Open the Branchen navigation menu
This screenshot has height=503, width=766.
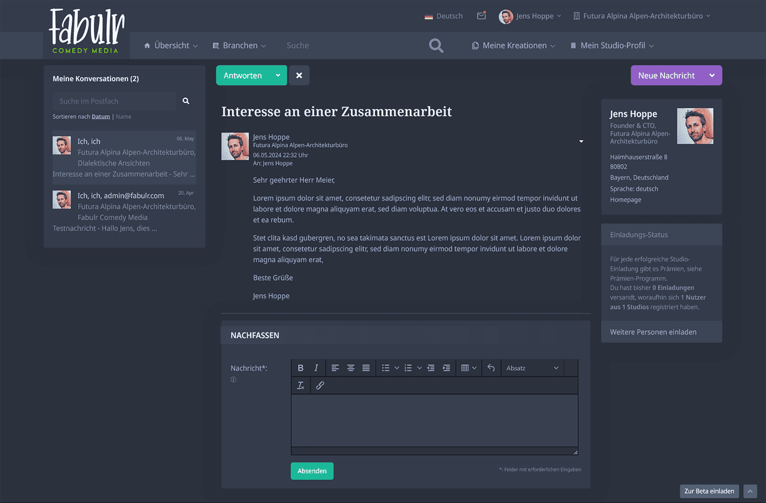click(x=240, y=46)
